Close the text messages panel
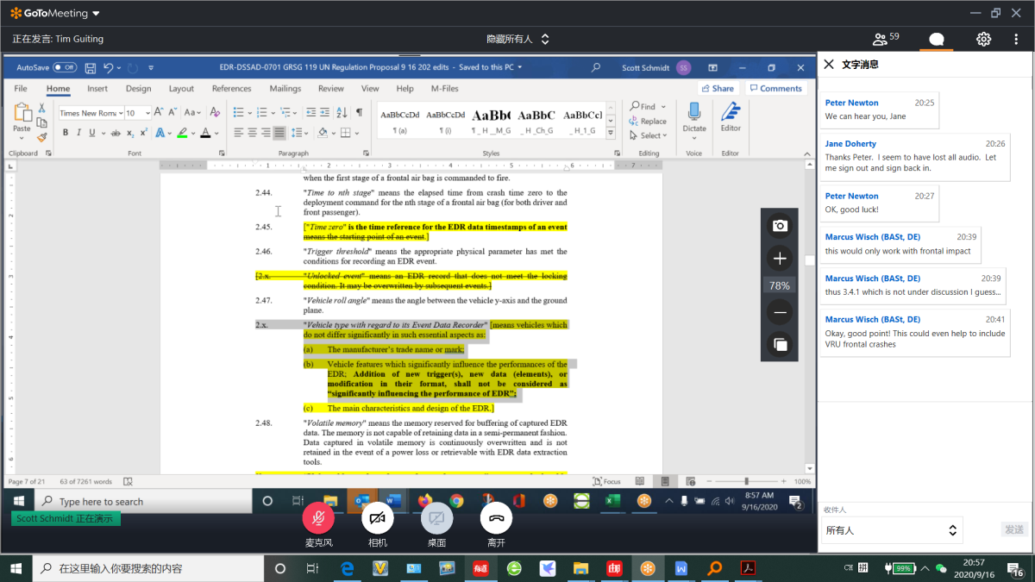Viewport: 1035px width, 582px height. point(829,64)
